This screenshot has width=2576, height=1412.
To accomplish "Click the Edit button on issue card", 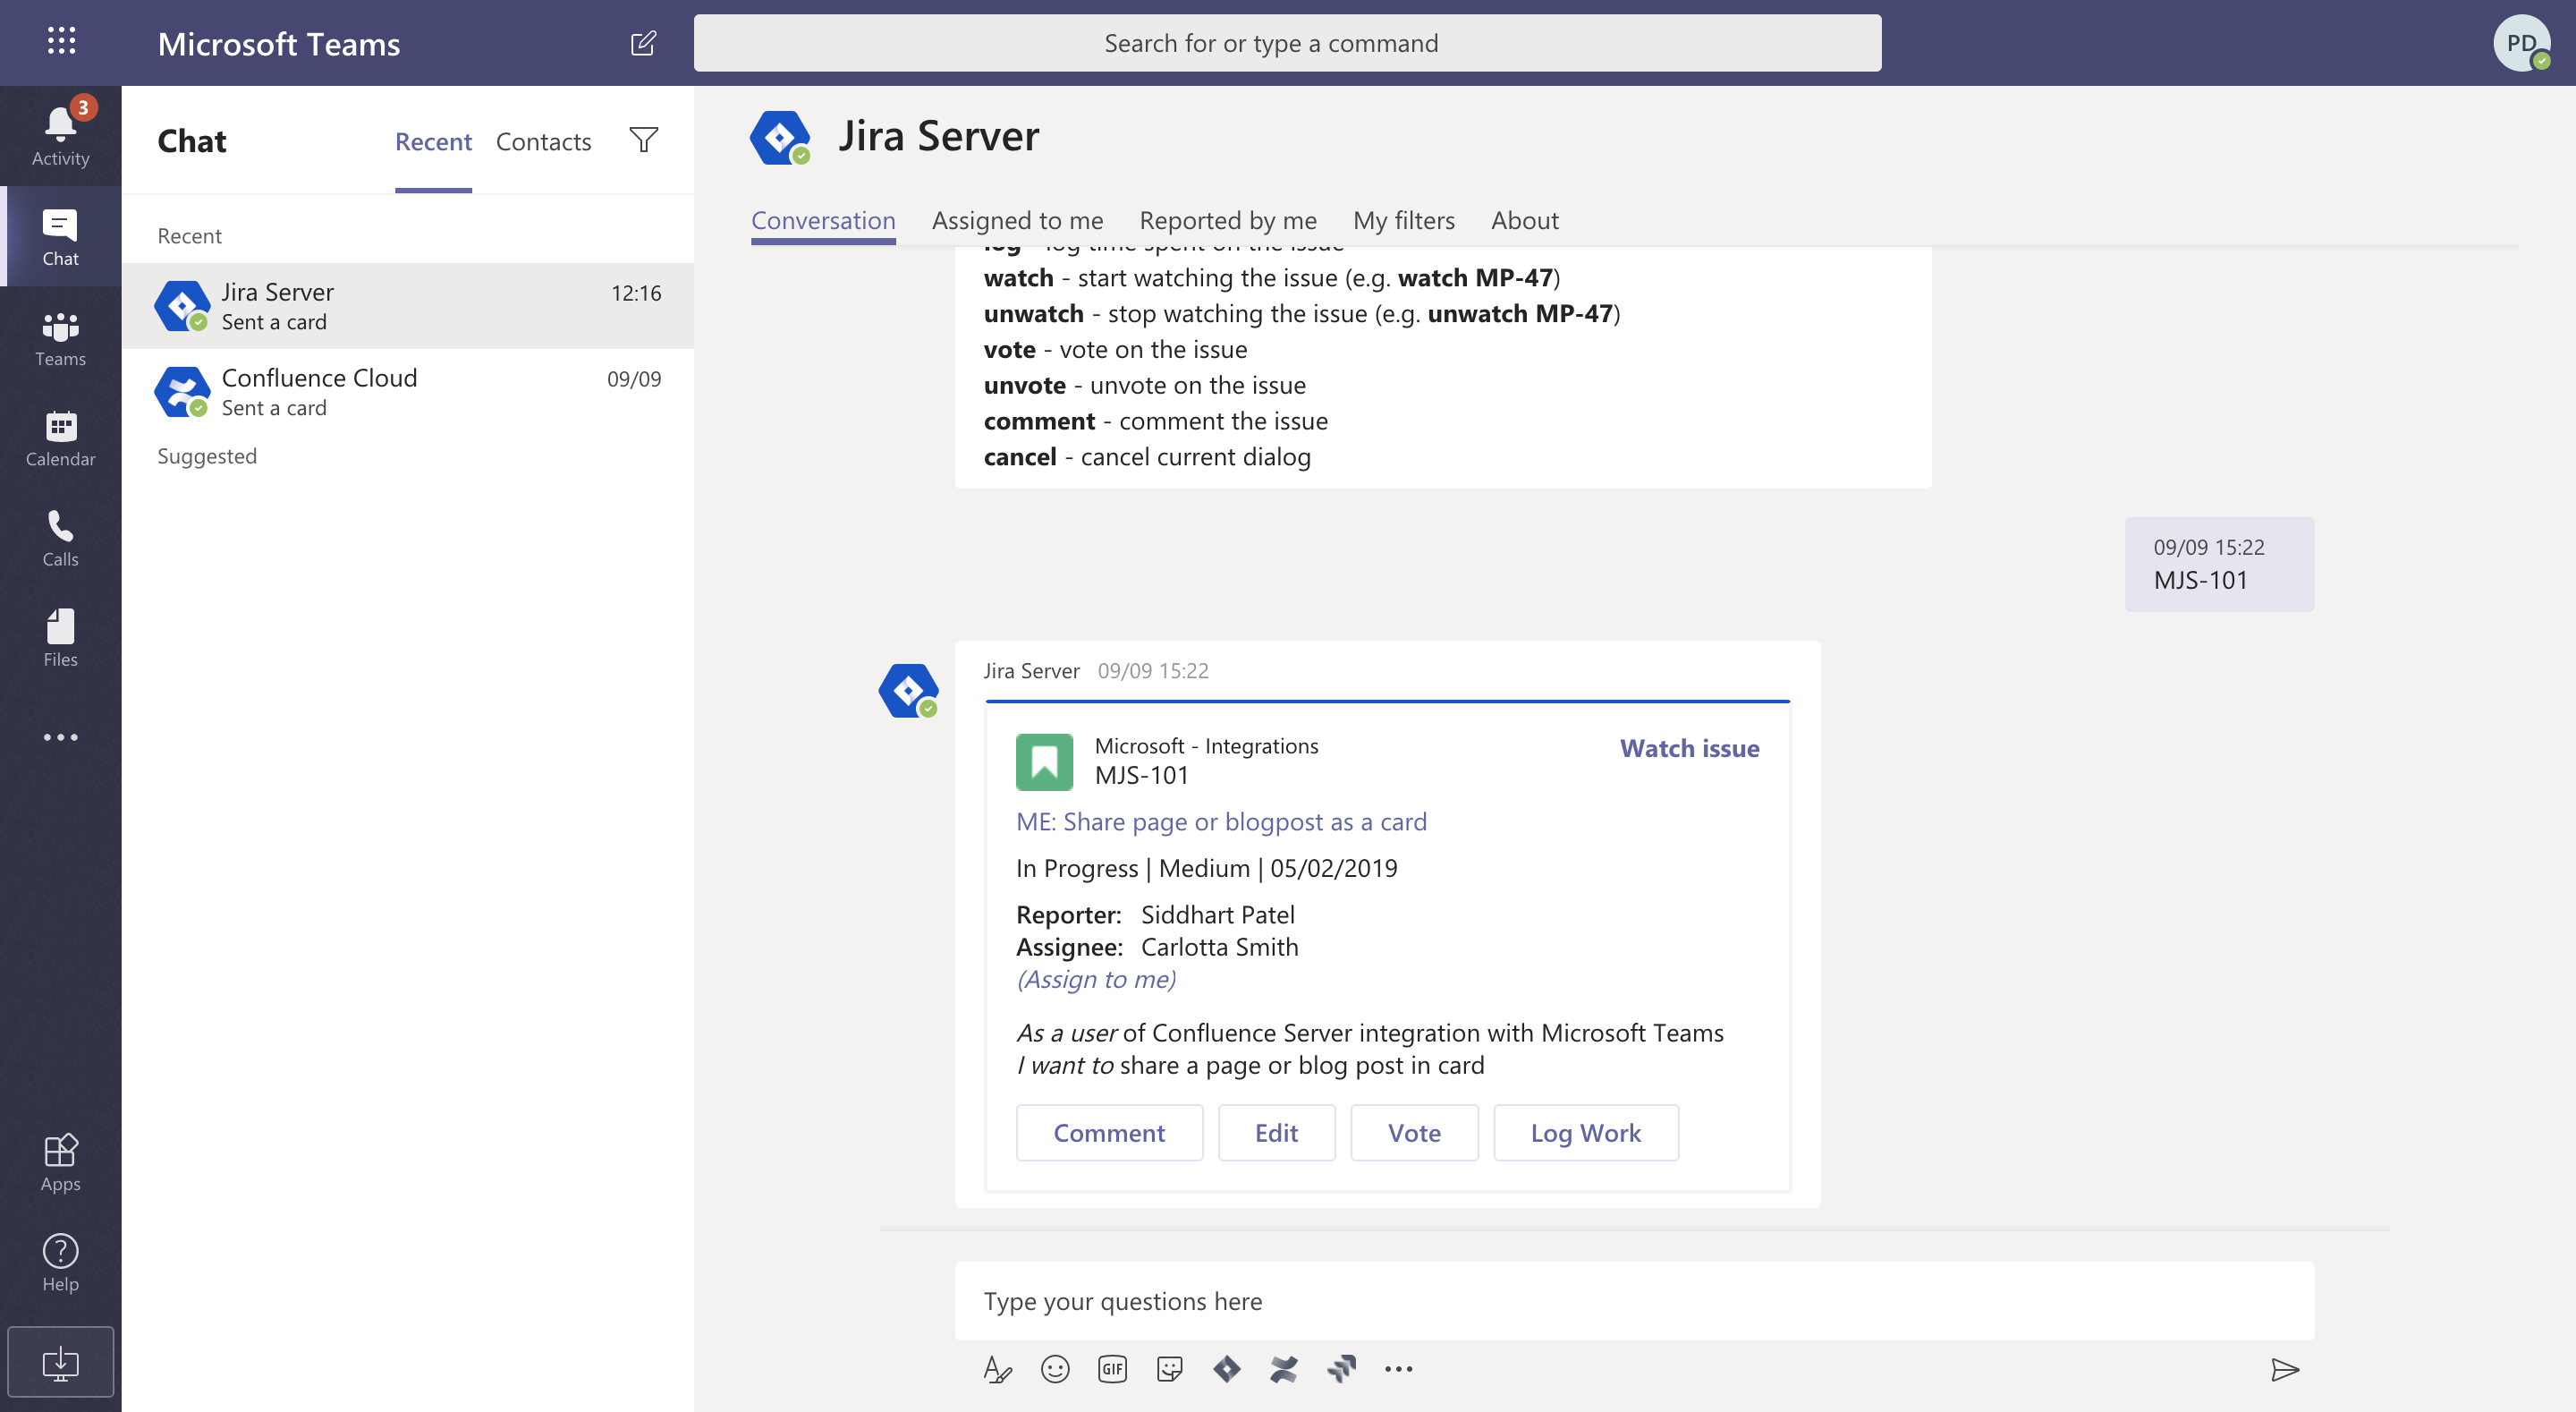I will point(1276,1133).
